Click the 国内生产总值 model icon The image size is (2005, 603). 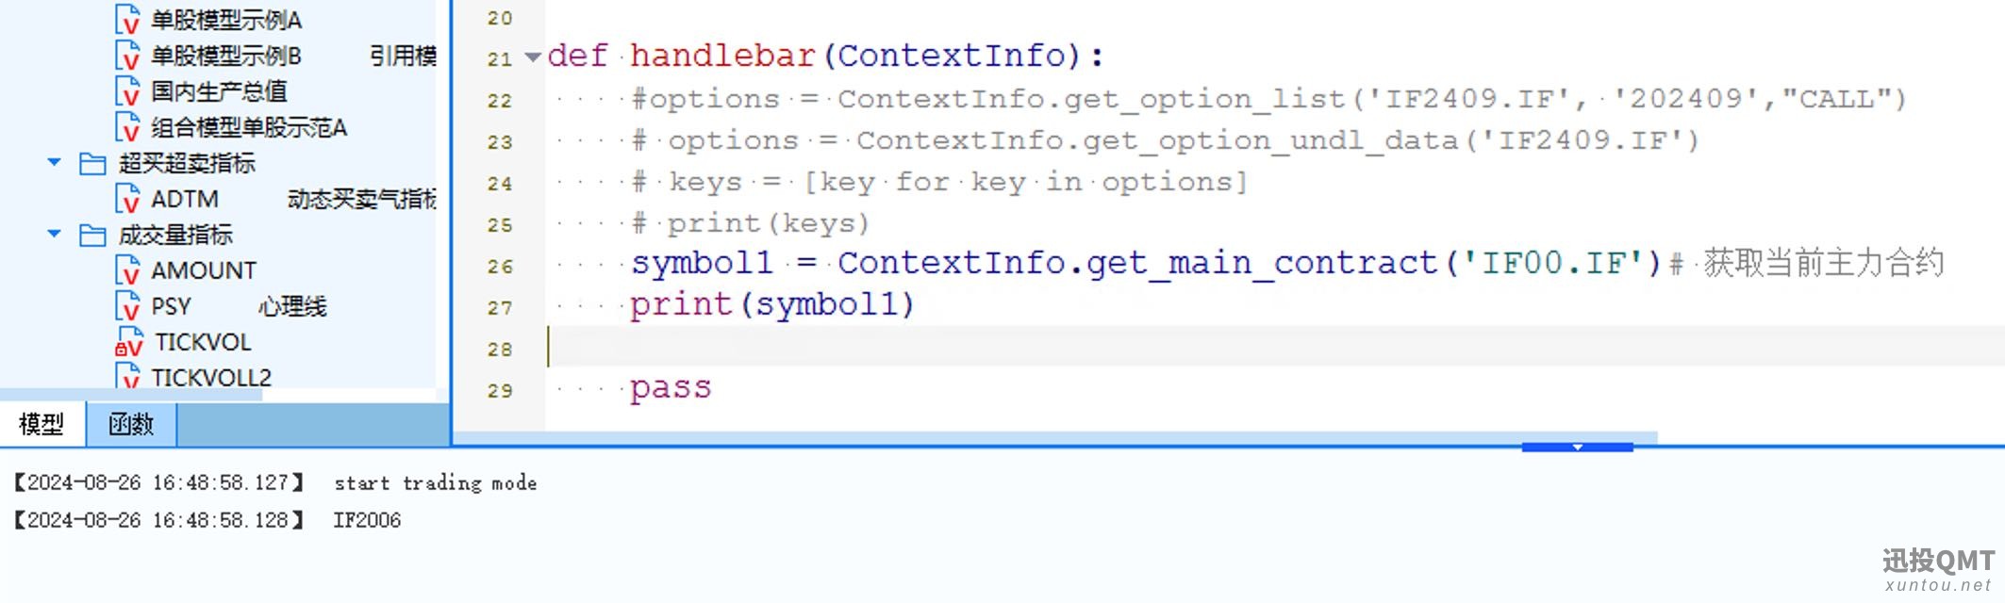pyautogui.click(x=127, y=91)
